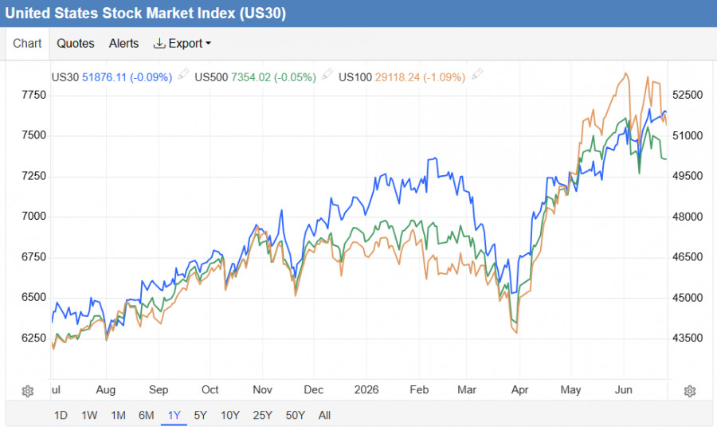Select the All time range
The image size is (717, 430).
[x=325, y=415]
